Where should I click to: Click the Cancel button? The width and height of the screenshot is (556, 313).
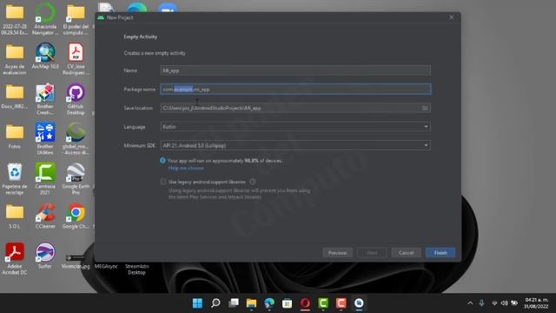(x=406, y=253)
